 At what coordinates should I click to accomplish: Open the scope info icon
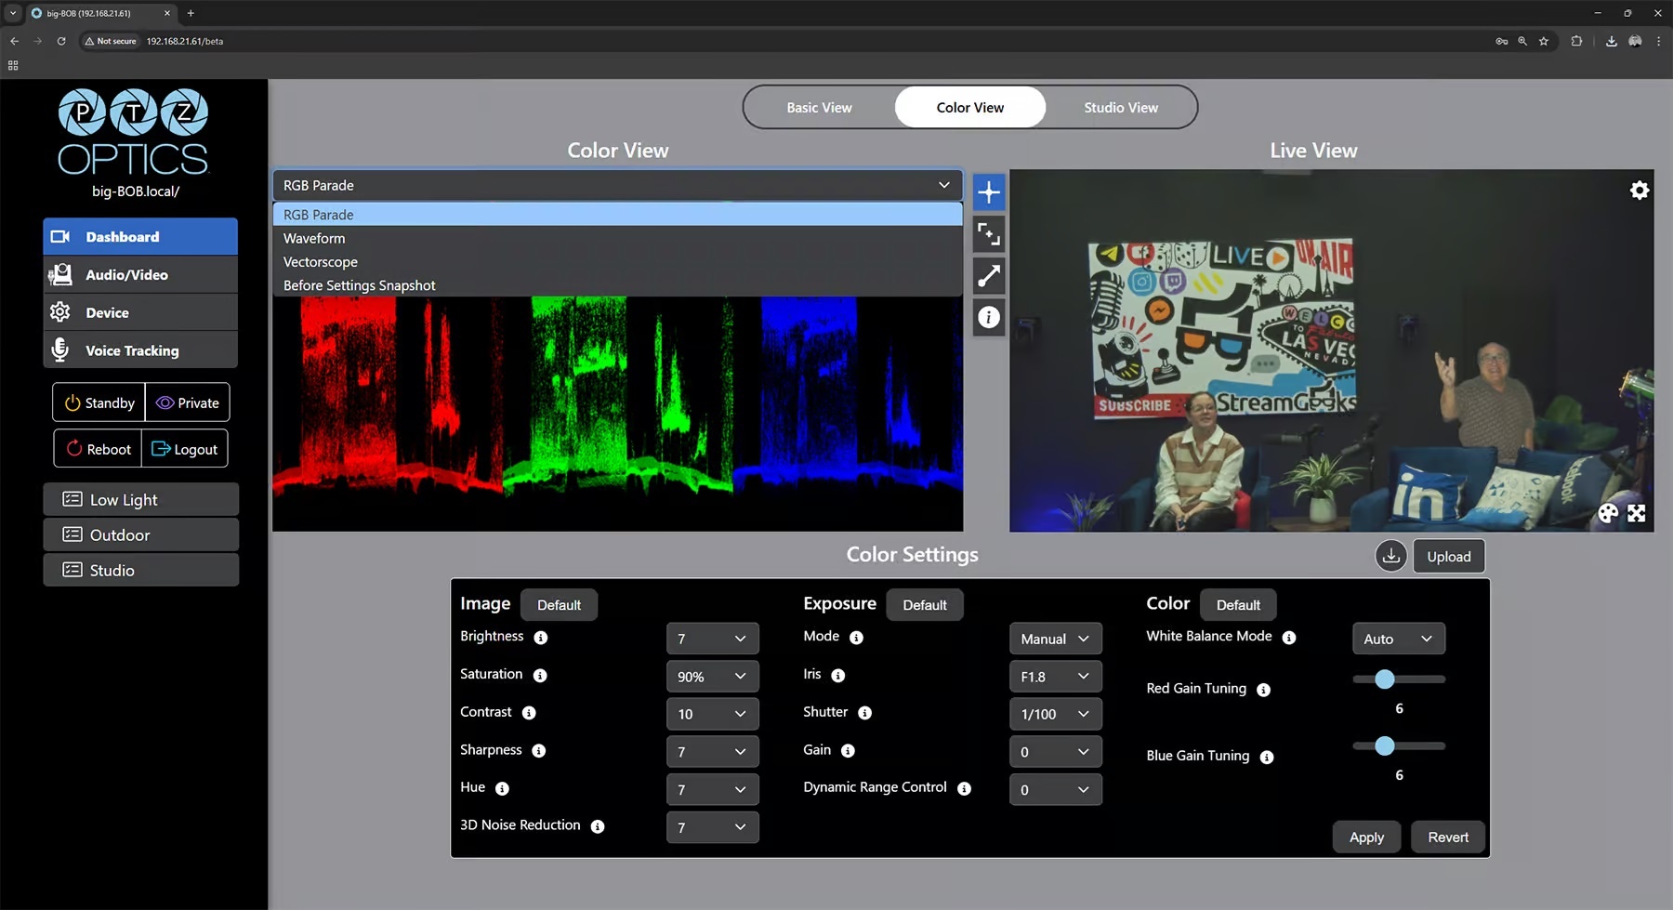click(x=989, y=318)
